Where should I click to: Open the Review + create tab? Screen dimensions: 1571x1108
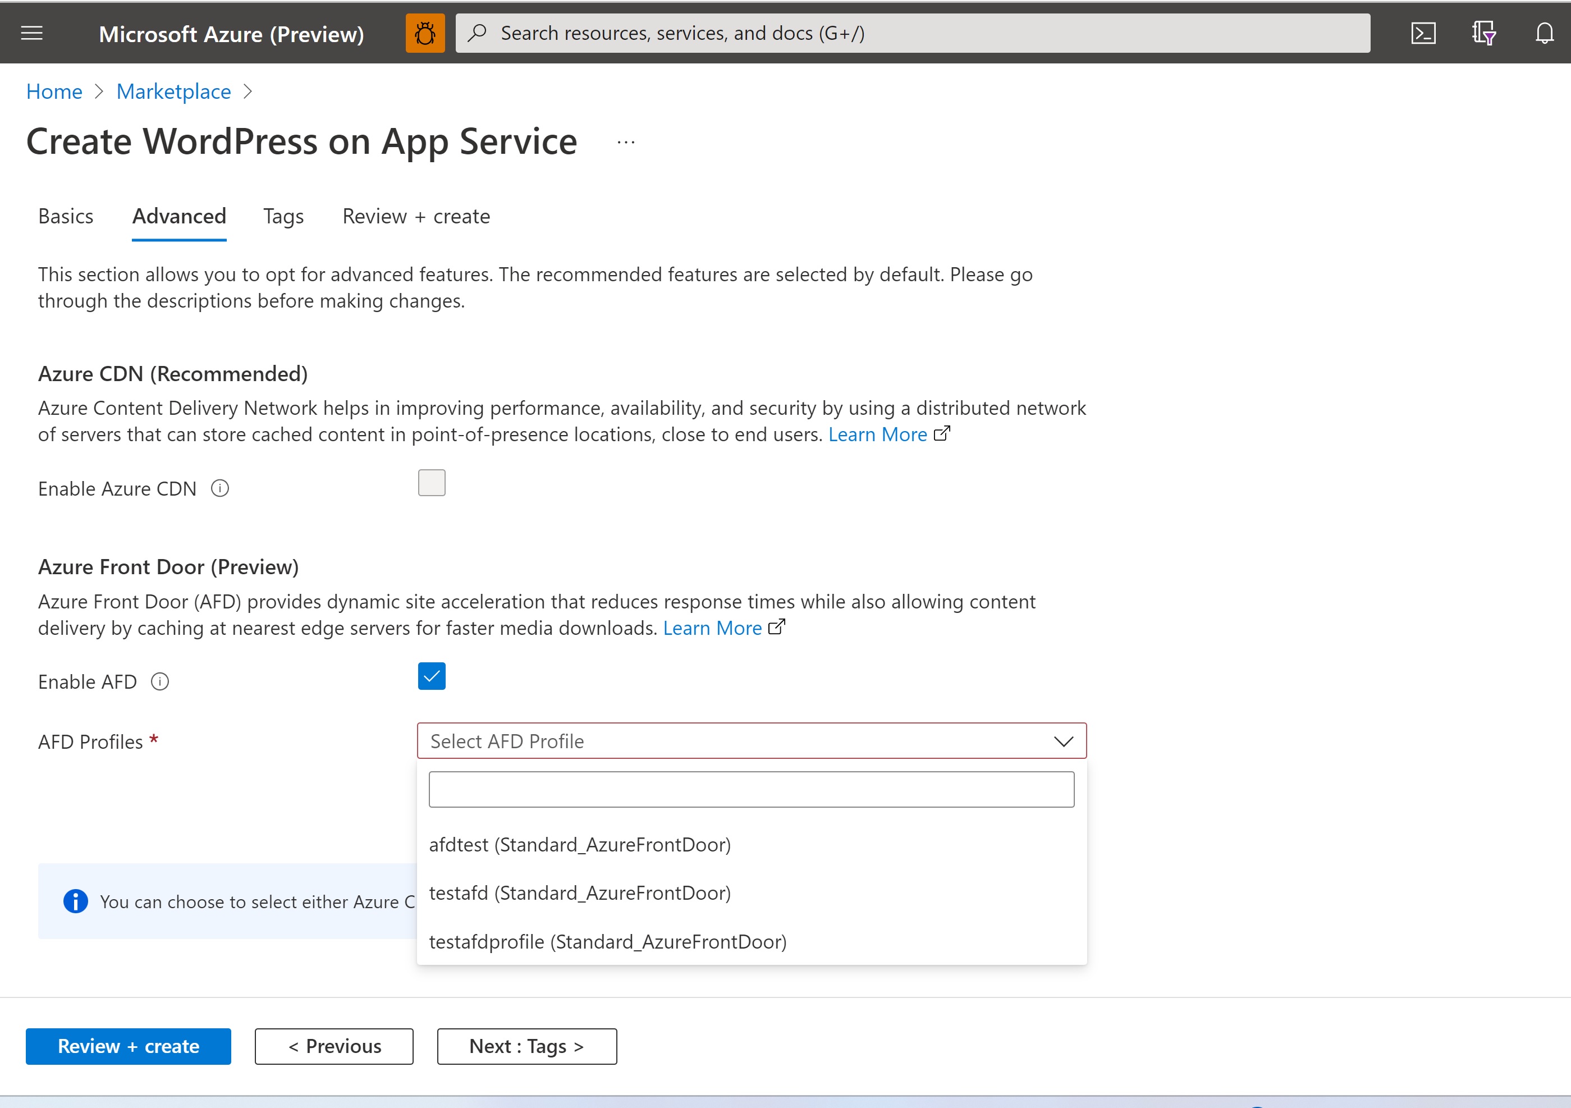click(x=416, y=216)
